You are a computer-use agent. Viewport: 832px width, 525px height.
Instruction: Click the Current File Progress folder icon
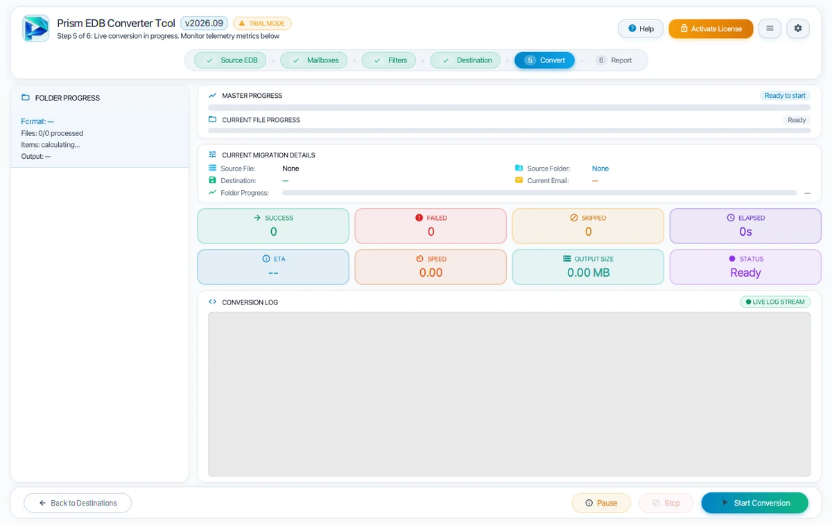pyautogui.click(x=212, y=119)
